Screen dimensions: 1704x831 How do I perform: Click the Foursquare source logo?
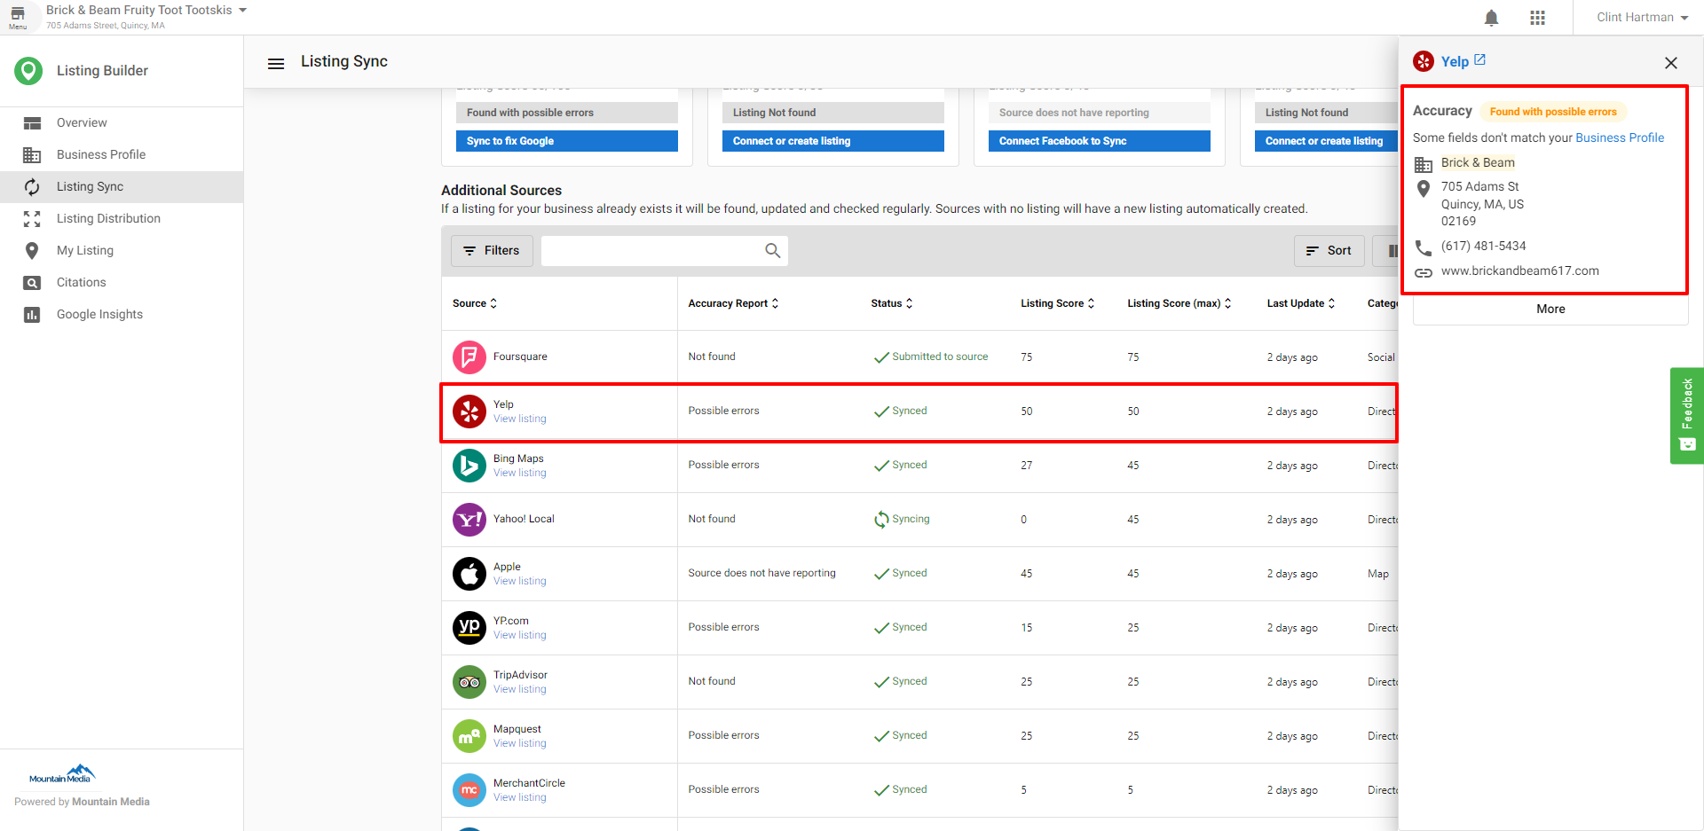tap(469, 357)
